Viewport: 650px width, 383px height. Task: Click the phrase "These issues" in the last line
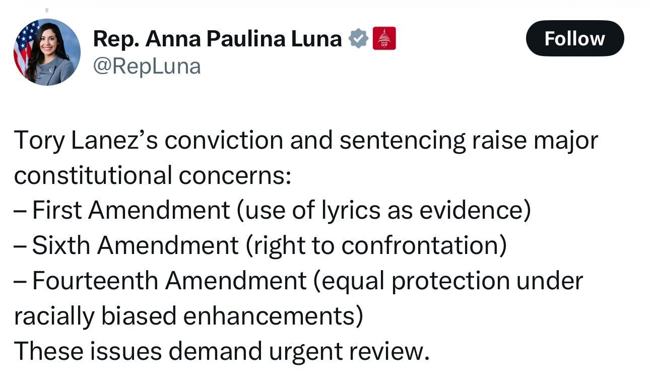[88, 351]
